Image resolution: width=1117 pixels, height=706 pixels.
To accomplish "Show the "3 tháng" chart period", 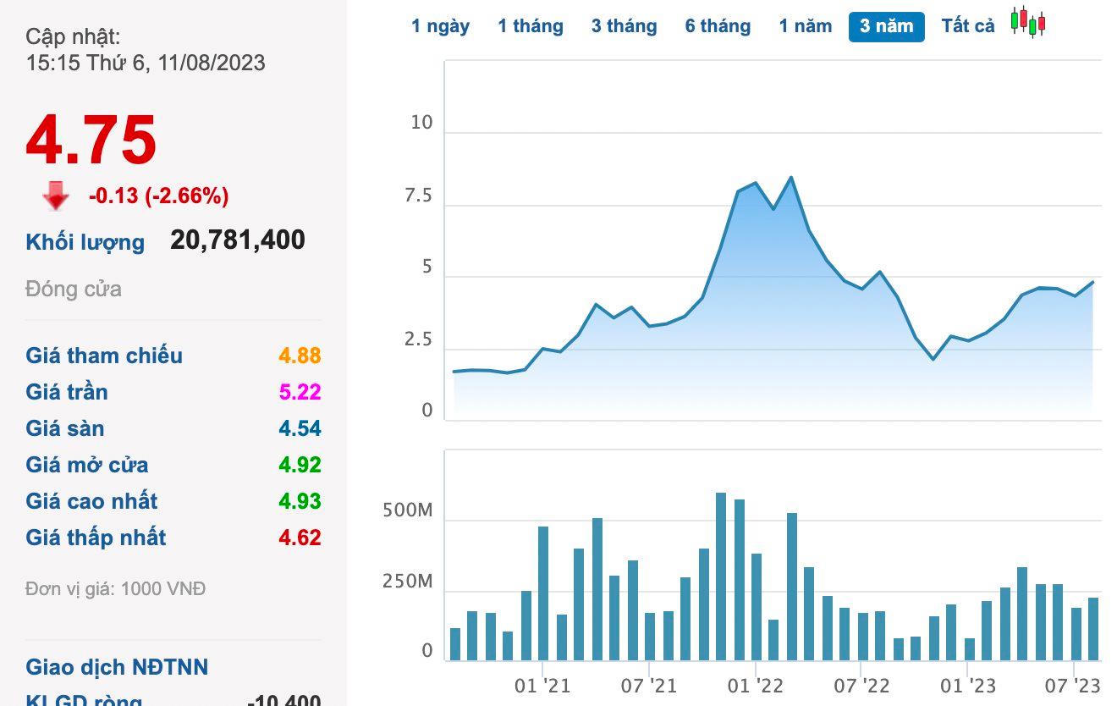I will point(624,26).
